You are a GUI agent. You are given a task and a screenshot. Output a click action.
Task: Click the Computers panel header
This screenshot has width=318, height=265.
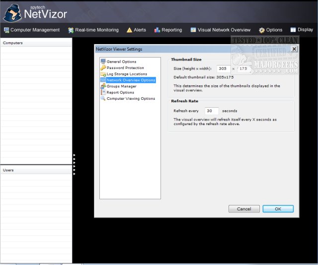36,43
